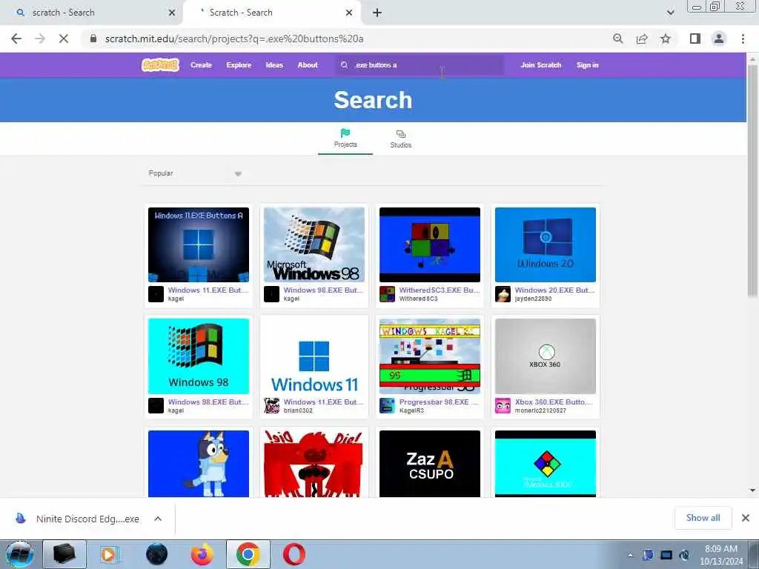The width and height of the screenshot is (759, 569).
Task: Switch to the Projects tab
Action: click(x=345, y=139)
